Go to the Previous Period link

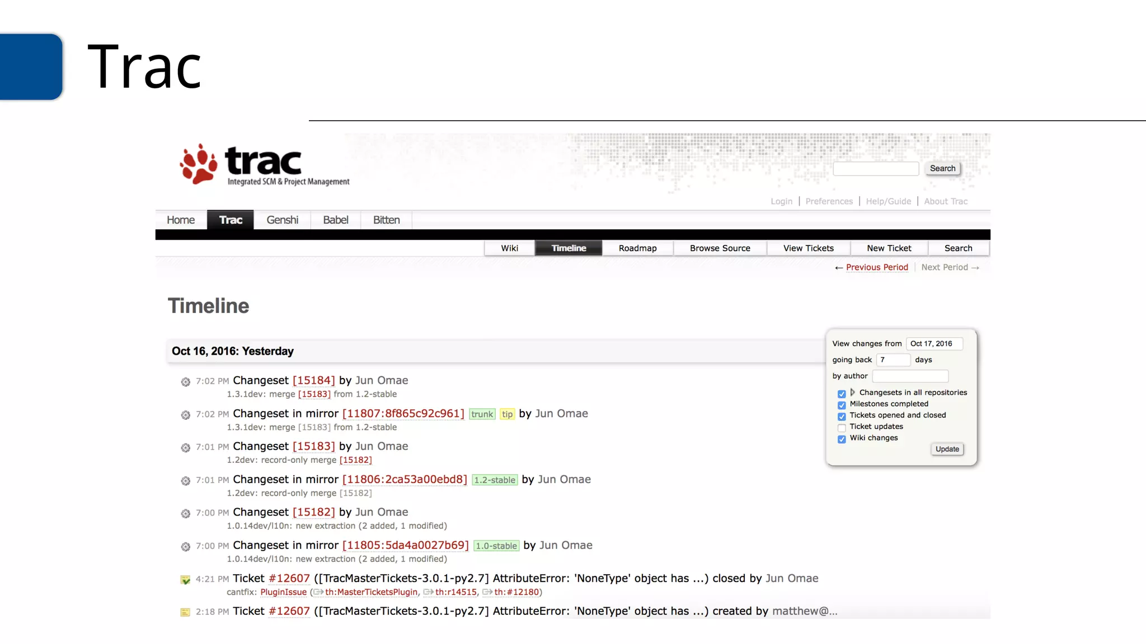pos(877,267)
